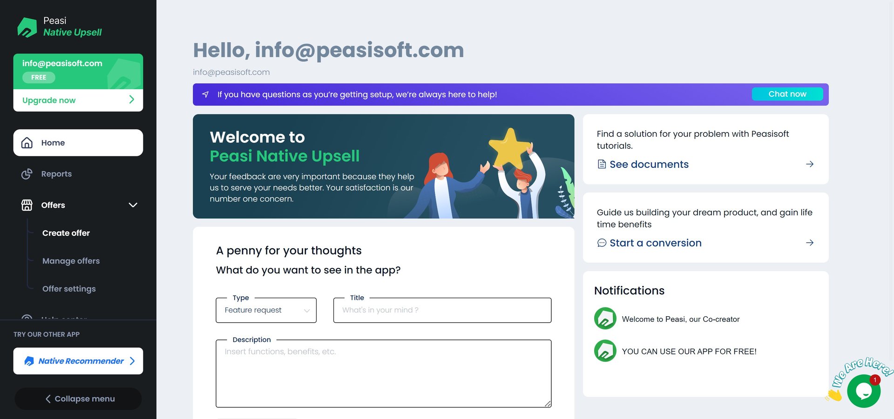Collapse the Offers submenu chevron
This screenshot has width=894, height=419.
(x=133, y=205)
